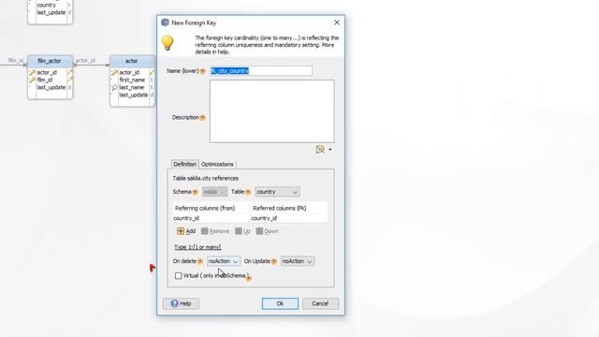599x337 pixels.
Task: Open dropdown arrow beside comment icon
Action: coord(330,150)
